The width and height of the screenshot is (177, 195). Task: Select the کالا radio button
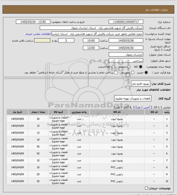point(141,67)
